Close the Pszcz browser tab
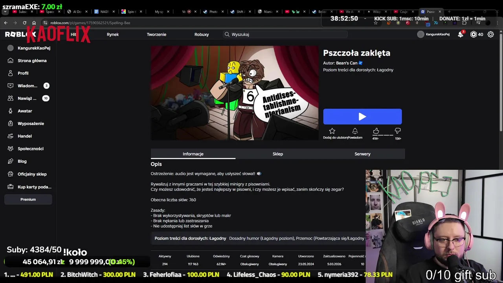The image size is (503, 283). [440, 11]
